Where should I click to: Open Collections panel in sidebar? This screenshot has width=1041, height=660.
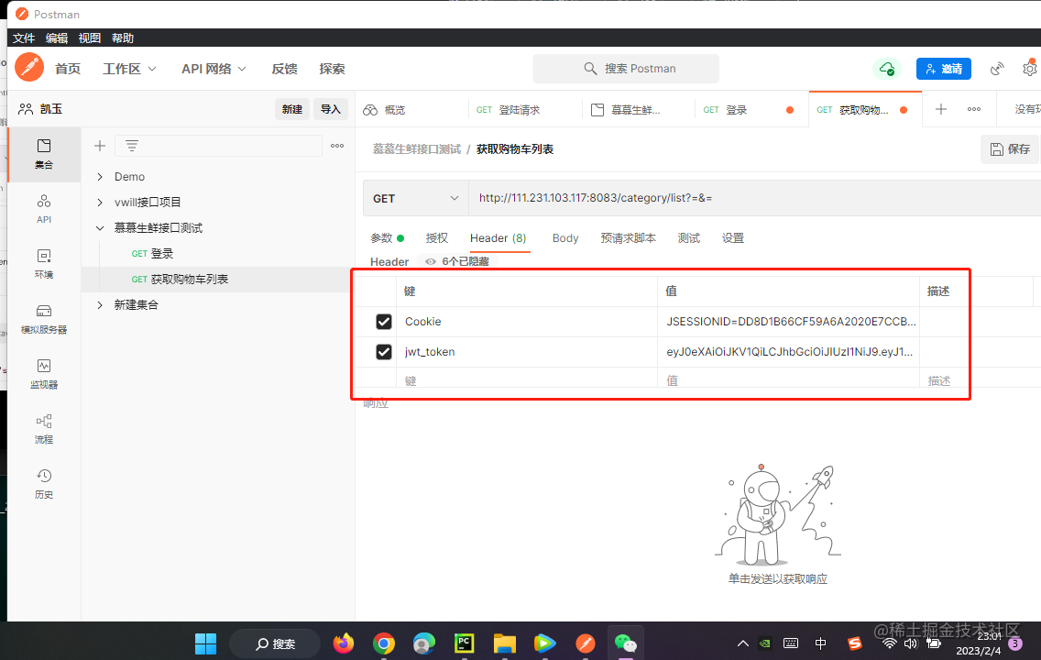click(x=44, y=154)
